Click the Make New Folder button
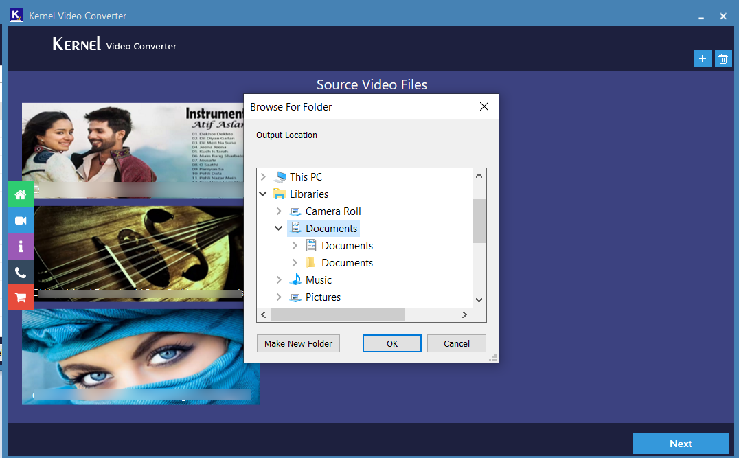Viewport: 739px width, 458px height. (x=298, y=343)
